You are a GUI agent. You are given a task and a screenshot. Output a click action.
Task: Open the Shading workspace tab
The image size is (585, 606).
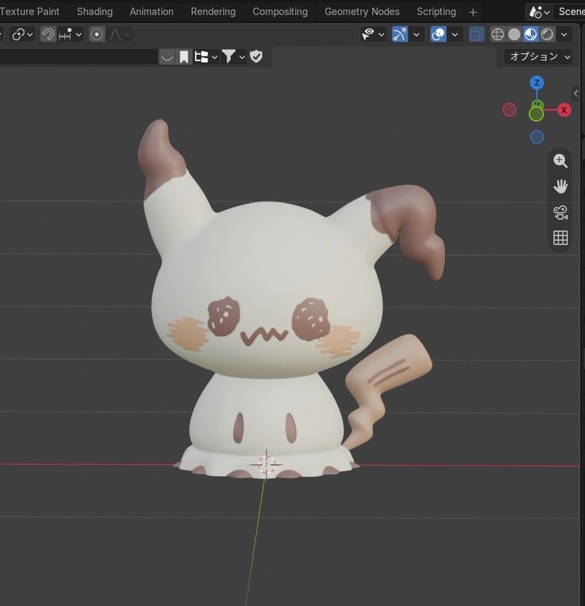(95, 12)
